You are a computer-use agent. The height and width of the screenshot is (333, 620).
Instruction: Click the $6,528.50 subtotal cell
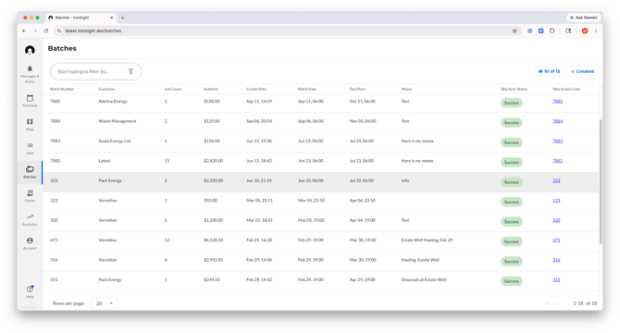tap(214, 240)
